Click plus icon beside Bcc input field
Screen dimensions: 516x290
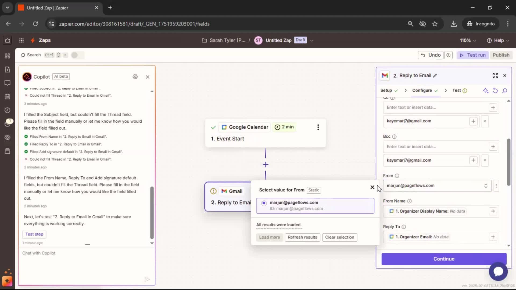[x=493, y=147]
